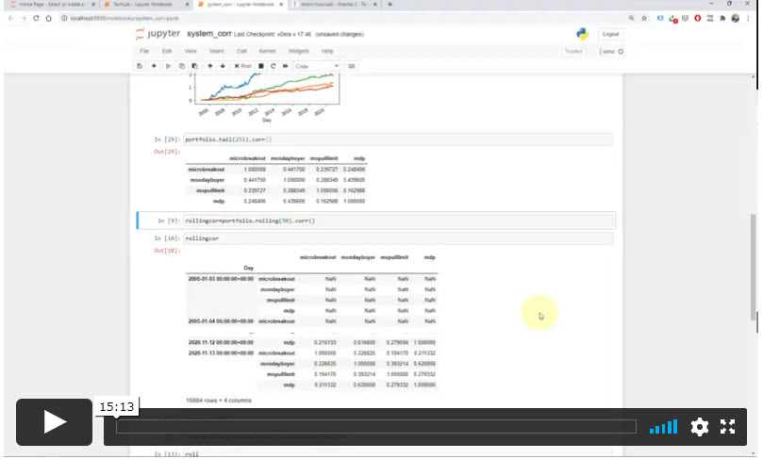The width and height of the screenshot is (763, 459).
Task: Move selected cell down arrow
Action: [223, 66]
